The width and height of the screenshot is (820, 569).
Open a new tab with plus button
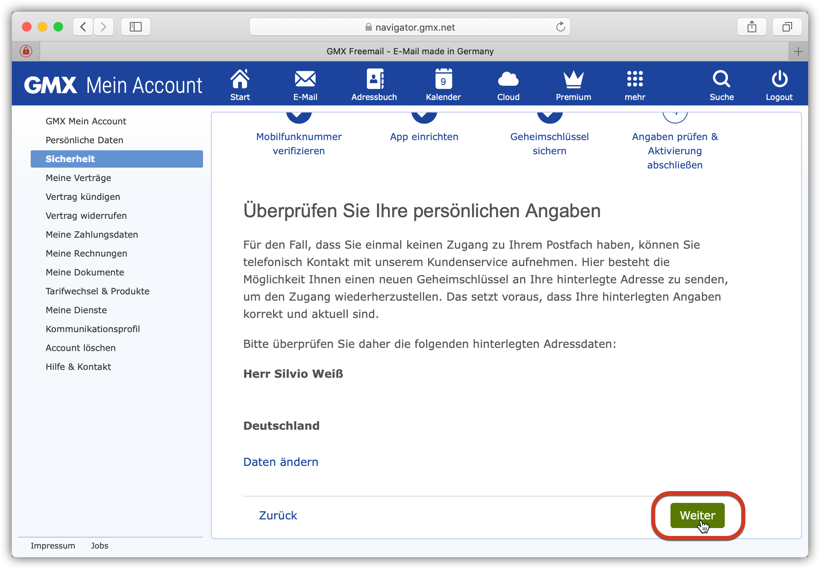[798, 52]
